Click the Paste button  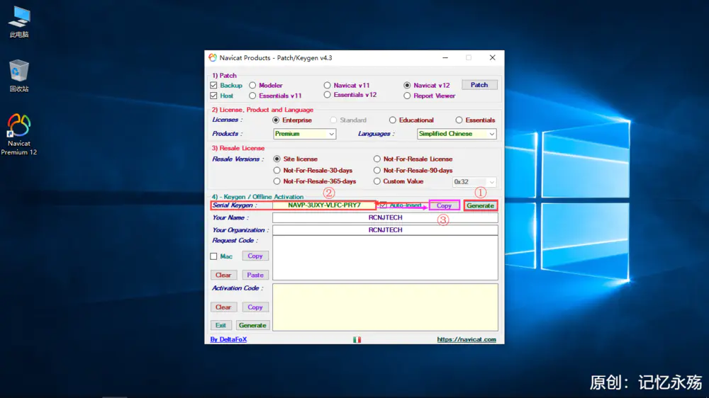255,275
